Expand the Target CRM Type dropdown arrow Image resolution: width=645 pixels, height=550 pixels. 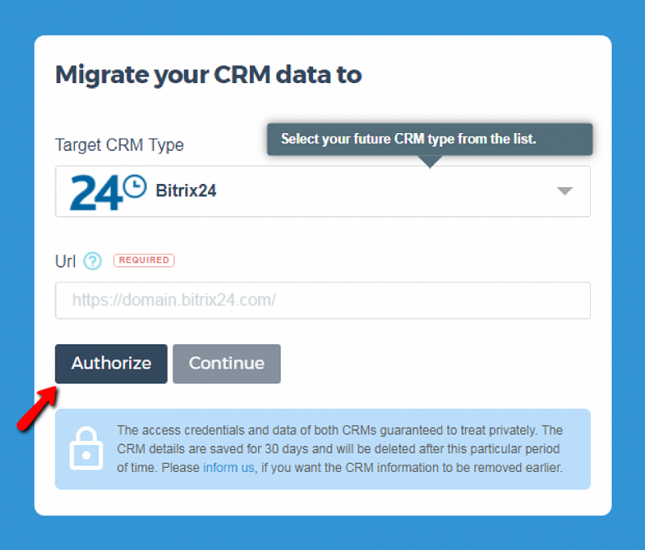point(564,192)
